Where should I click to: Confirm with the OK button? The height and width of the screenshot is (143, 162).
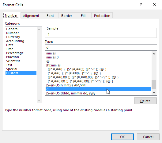coord(122,137)
